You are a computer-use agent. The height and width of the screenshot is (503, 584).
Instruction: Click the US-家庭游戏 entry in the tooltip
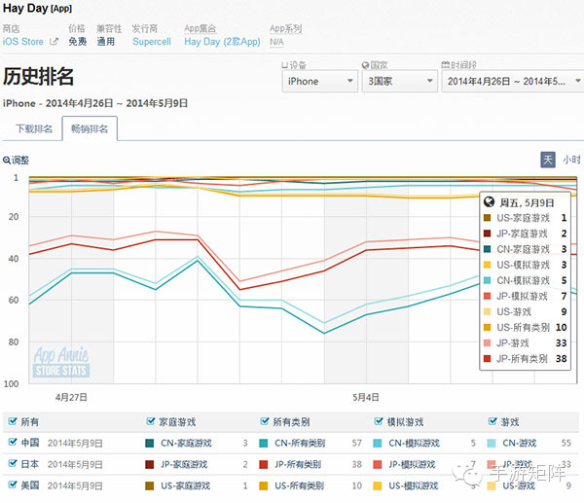(x=526, y=218)
